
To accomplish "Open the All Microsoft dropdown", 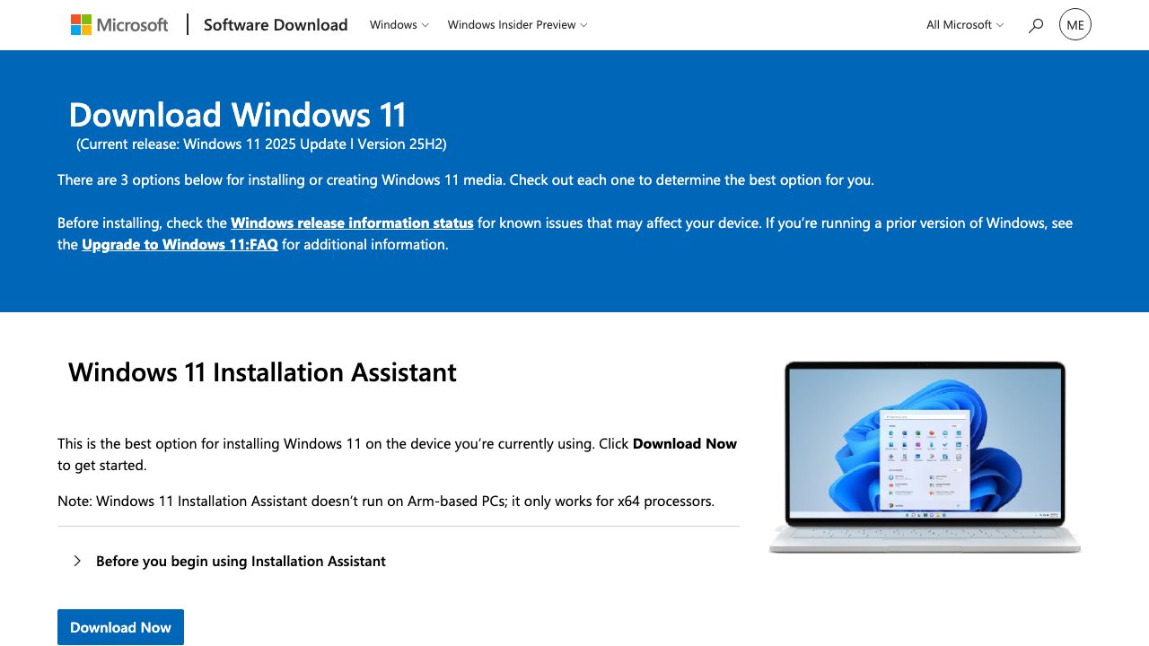I will [x=965, y=25].
